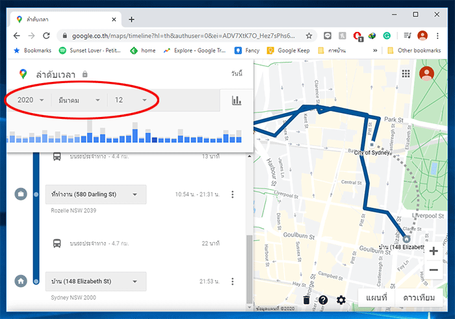Open the Google Keep bookmark
455x319 pixels.
click(x=289, y=51)
